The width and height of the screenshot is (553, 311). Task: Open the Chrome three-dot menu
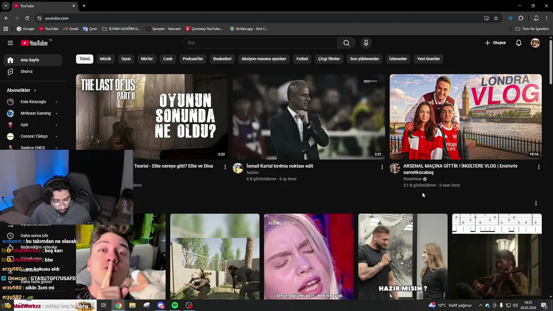click(547, 18)
